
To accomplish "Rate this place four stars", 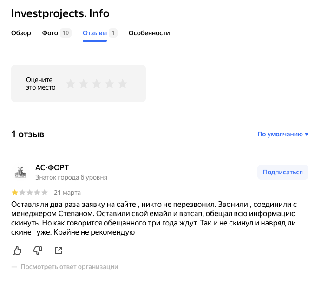I will (110, 84).
